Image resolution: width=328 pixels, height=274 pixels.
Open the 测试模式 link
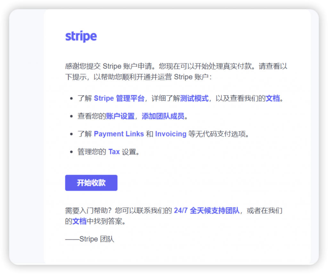click(x=194, y=98)
